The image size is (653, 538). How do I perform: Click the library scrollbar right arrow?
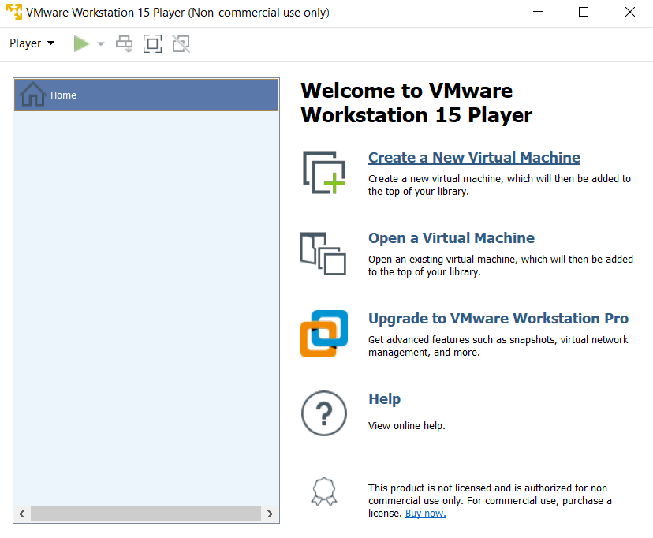tap(270, 514)
